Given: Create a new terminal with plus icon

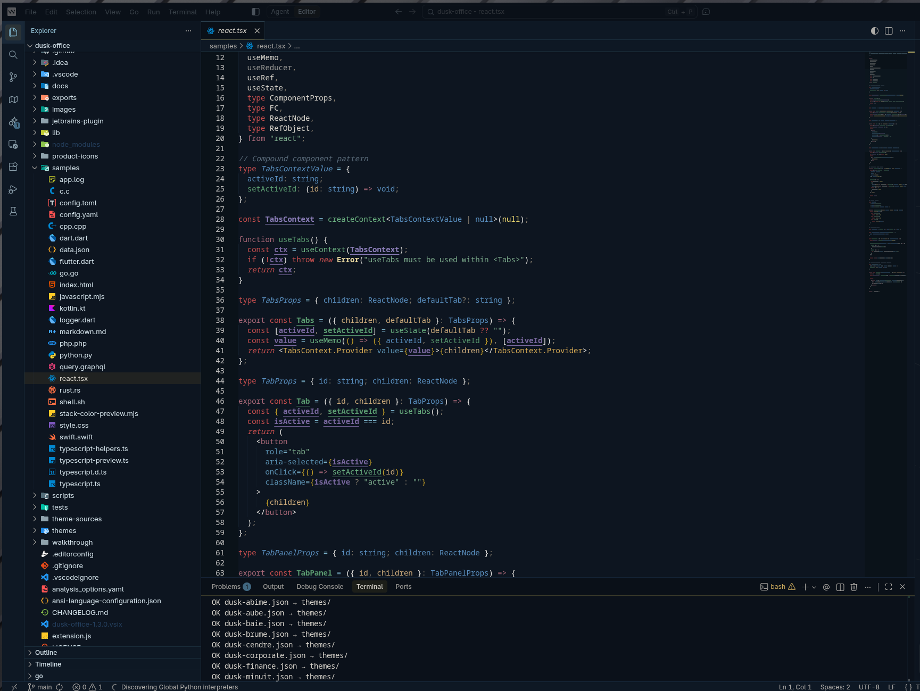Looking at the screenshot, I should (x=805, y=587).
